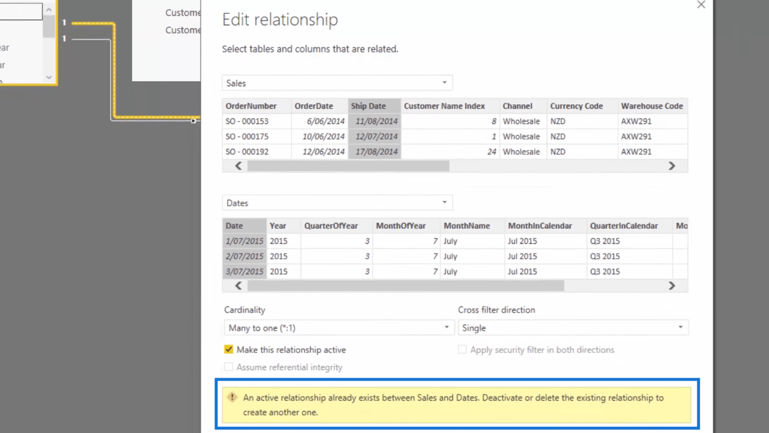Screen dimensions: 769x433
Task: Select the MonthOfYear column header
Action: [406, 226]
